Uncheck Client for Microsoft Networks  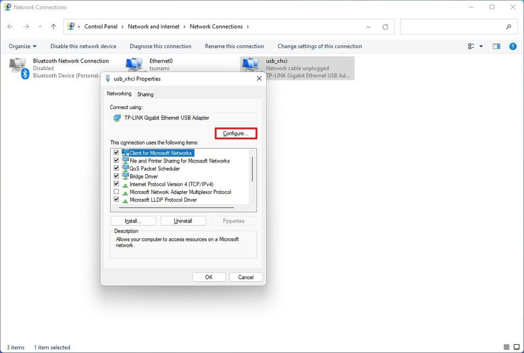116,152
